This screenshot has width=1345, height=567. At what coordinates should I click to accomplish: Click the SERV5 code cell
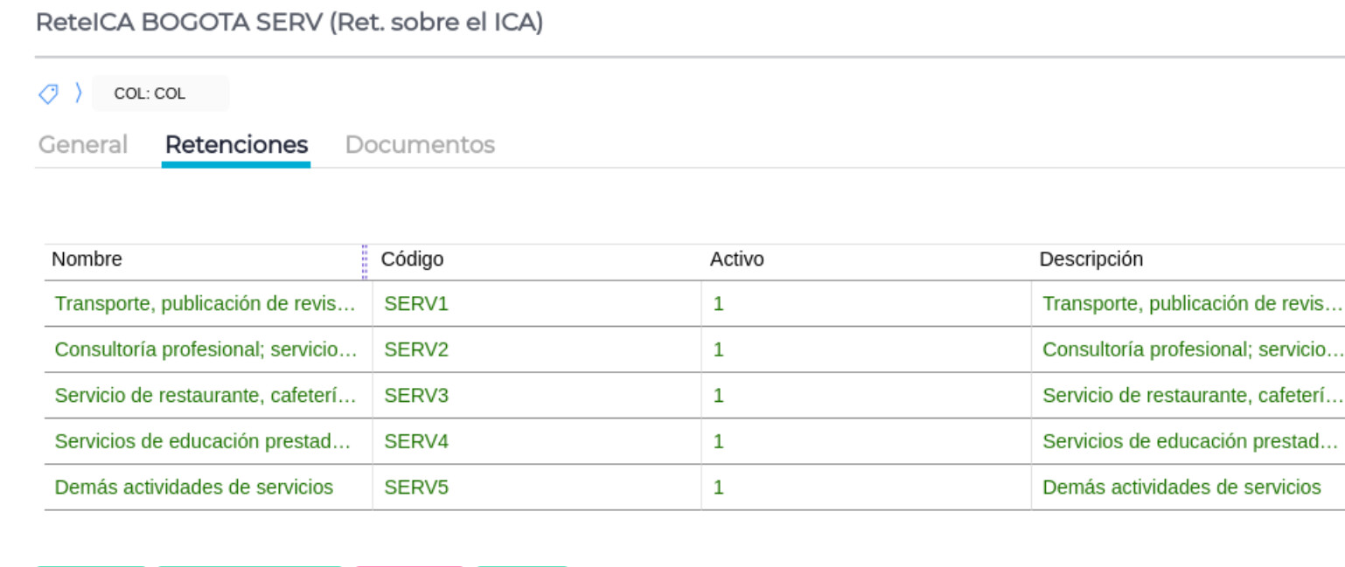(x=416, y=487)
